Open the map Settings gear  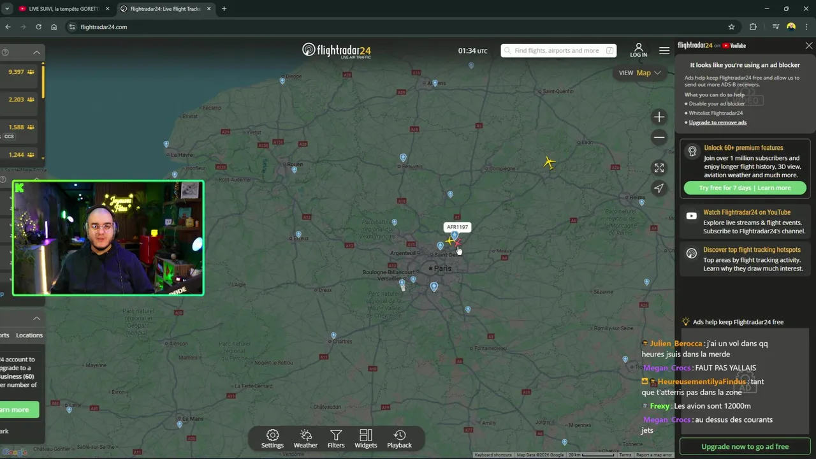point(272,439)
